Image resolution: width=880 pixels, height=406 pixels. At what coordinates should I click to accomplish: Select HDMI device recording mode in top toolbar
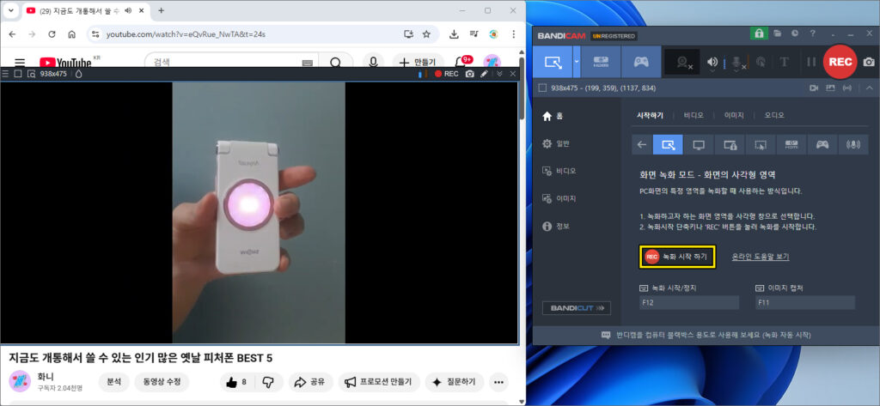[600, 62]
